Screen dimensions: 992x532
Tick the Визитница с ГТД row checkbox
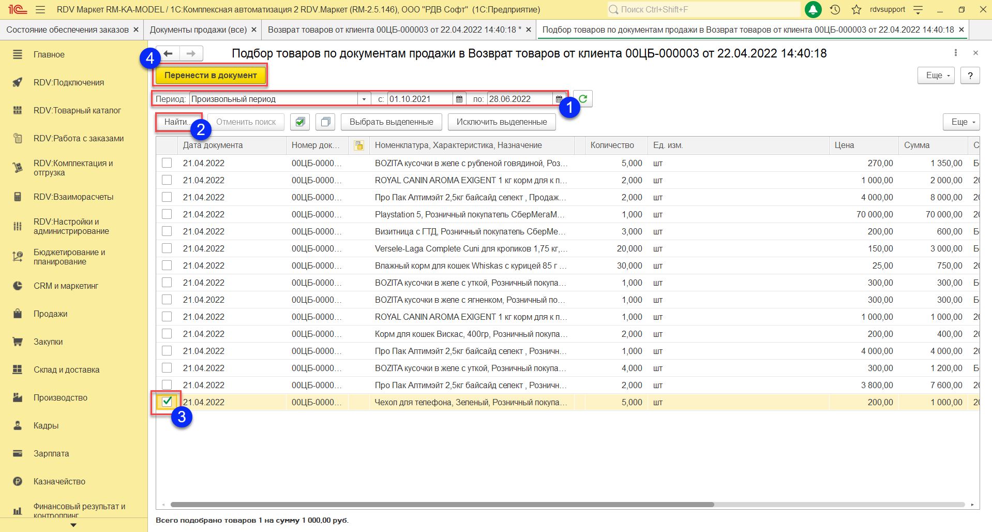click(x=167, y=231)
